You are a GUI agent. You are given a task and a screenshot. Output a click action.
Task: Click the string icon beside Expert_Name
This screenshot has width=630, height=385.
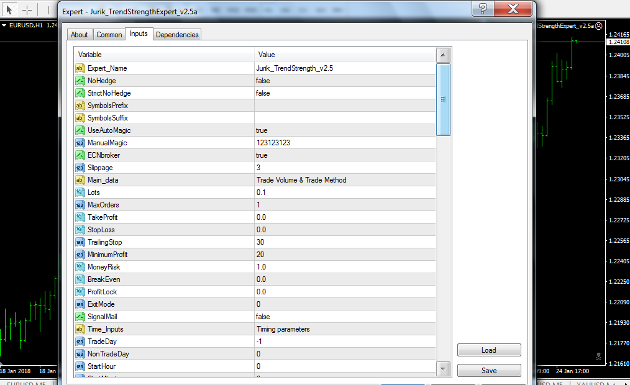coord(80,68)
